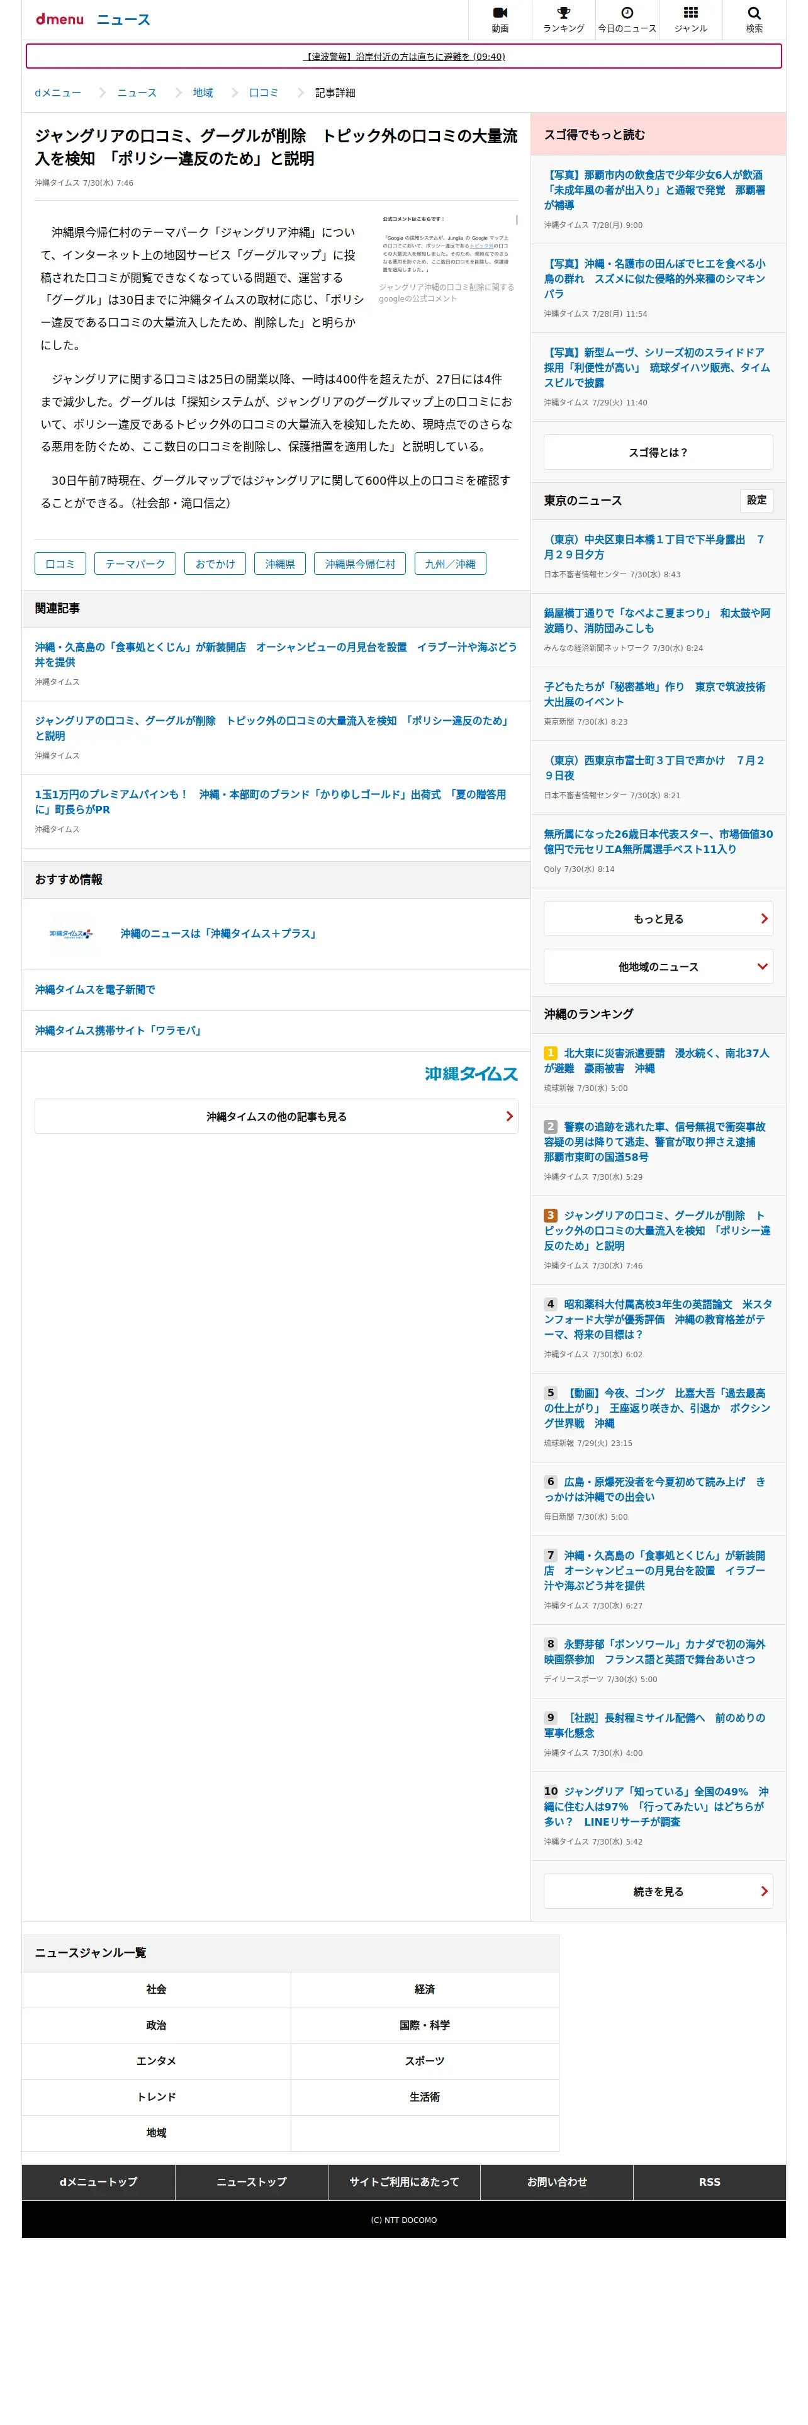Open 今日のニュース clock icon

click(627, 19)
